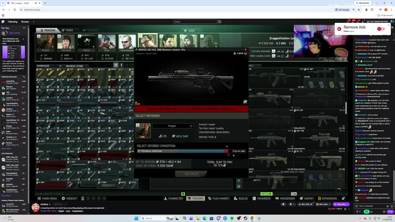Open the emote picker in chat
Screen dimensions: 395x222
(392, 206)
